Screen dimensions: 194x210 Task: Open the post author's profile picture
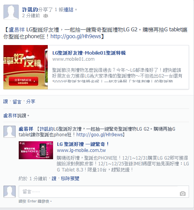[11, 12]
